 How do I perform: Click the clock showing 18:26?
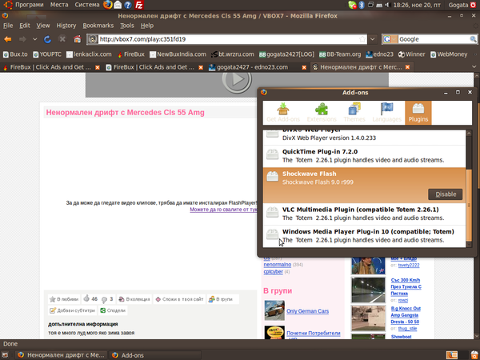pos(417,5)
